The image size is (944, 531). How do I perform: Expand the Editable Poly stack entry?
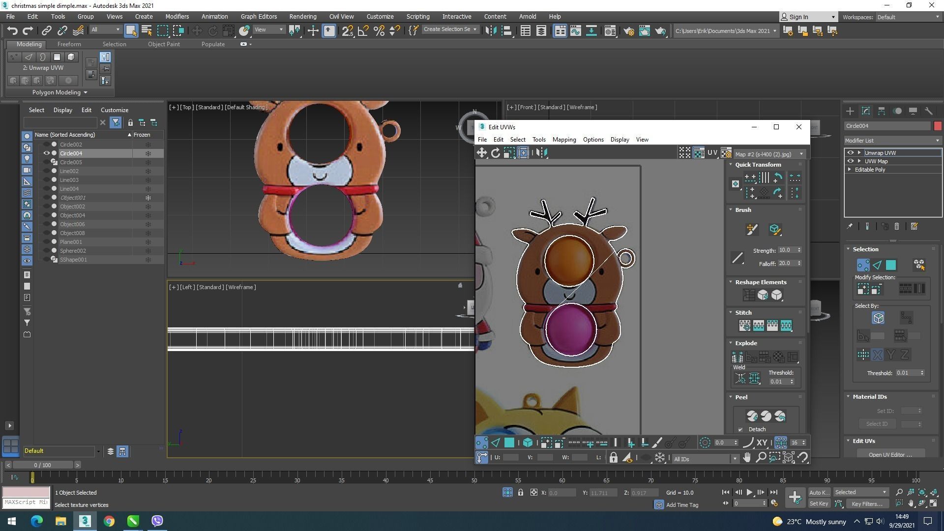(x=850, y=170)
